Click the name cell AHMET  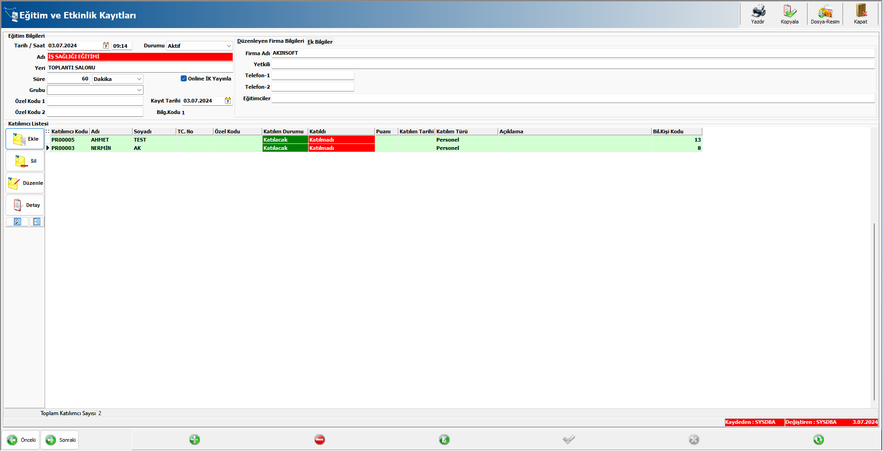111,140
